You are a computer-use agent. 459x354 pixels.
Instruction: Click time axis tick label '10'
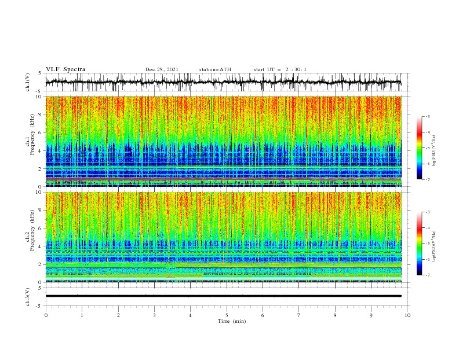coord(407,315)
